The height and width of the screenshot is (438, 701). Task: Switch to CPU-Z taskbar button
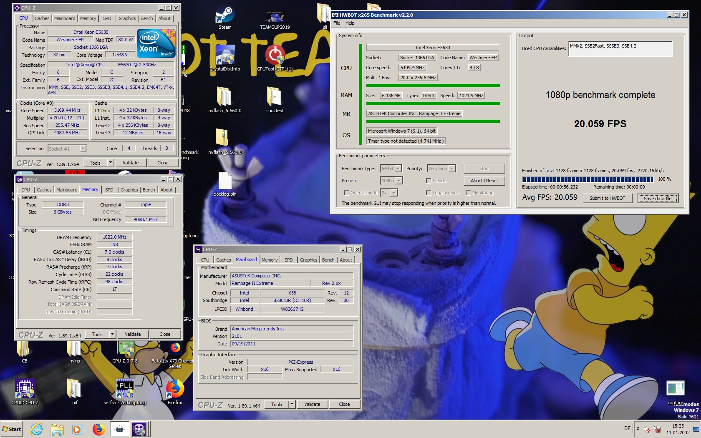pyautogui.click(x=139, y=429)
